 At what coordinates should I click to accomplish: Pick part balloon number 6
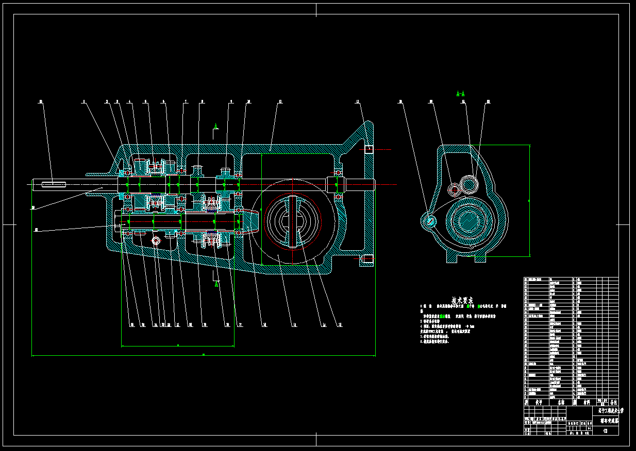[x=163, y=102]
